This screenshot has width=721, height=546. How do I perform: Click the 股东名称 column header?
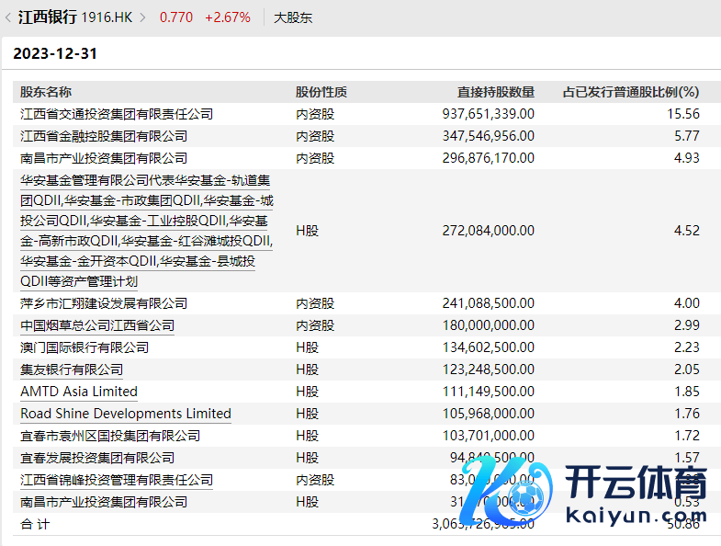(x=46, y=92)
